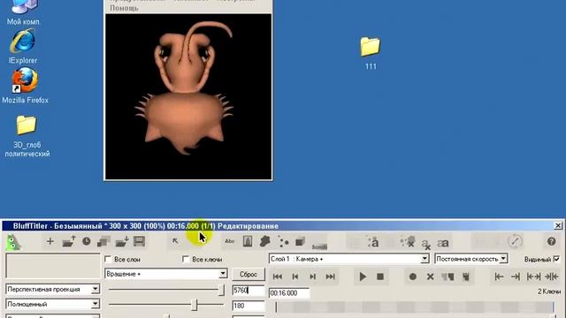The height and width of the screenshot is (318, 566).
Task: Select the '3D_глоб политический' desktop folder
Action: (27, 136)
